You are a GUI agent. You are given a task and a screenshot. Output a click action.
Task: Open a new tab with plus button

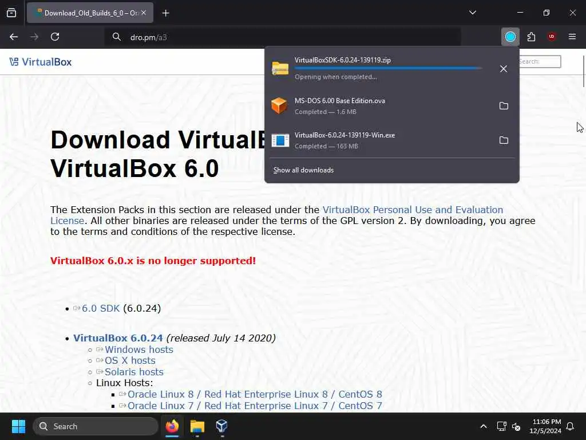165,13
